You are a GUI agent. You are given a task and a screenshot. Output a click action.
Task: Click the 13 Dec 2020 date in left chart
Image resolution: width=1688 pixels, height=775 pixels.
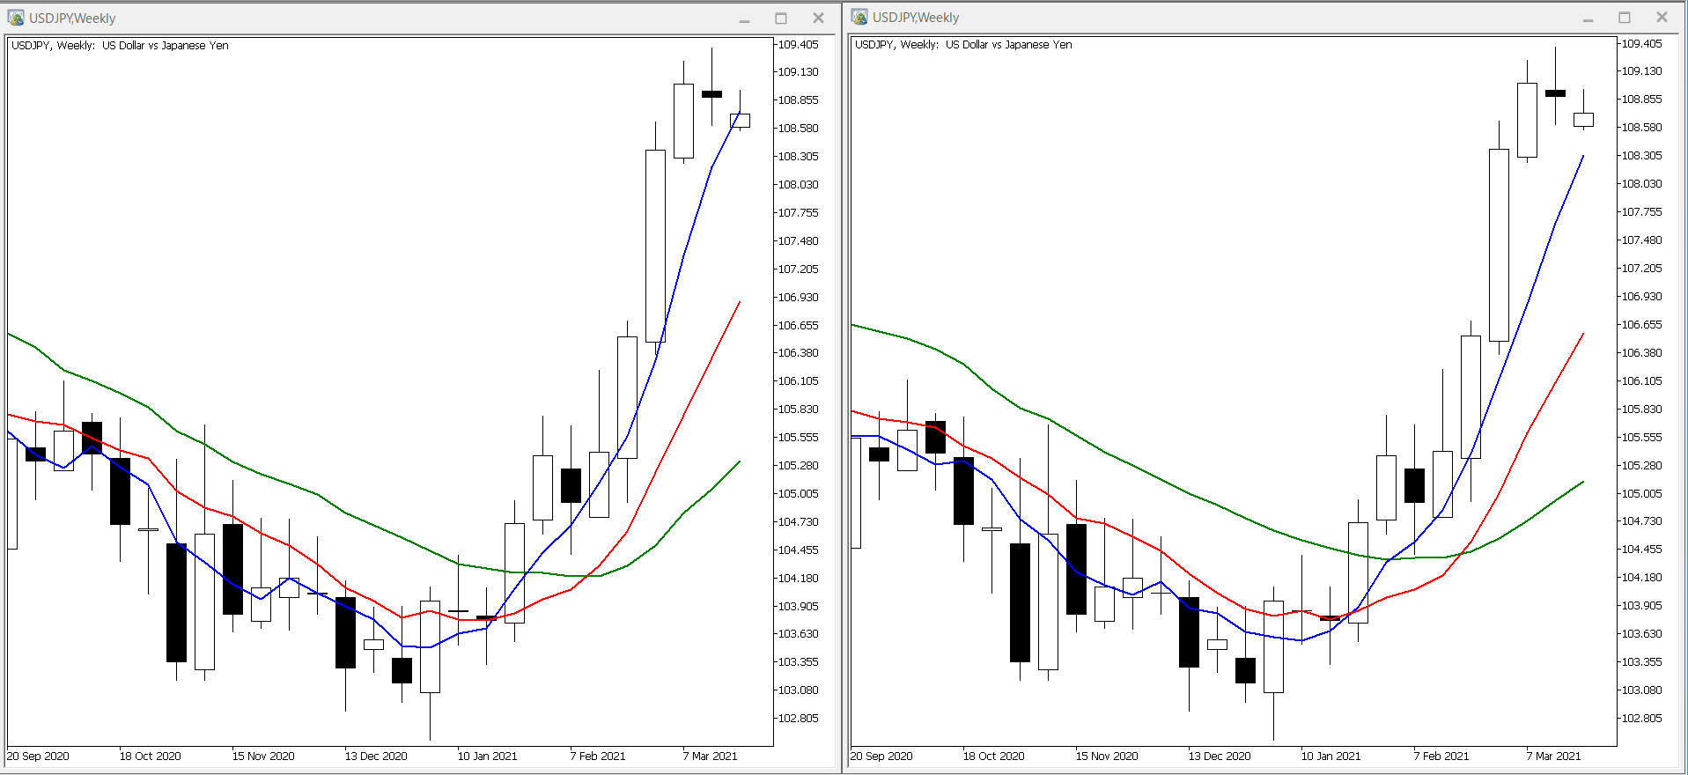pos(376,757)
